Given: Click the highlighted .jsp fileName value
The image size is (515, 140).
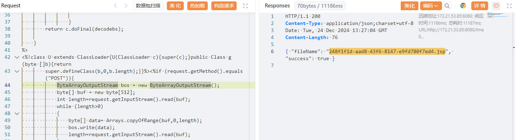Looking at the screenshot, I should pos(387,52).
